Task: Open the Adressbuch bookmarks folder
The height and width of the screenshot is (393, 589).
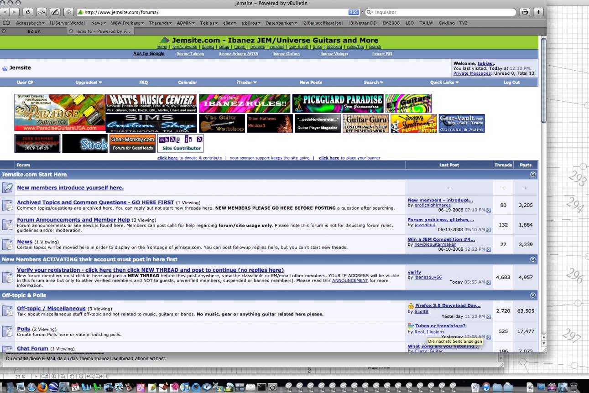Action: point(30,23)
